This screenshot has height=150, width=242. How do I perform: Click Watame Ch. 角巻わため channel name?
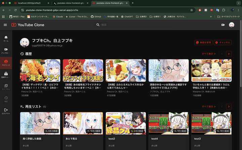pos(204,92)
